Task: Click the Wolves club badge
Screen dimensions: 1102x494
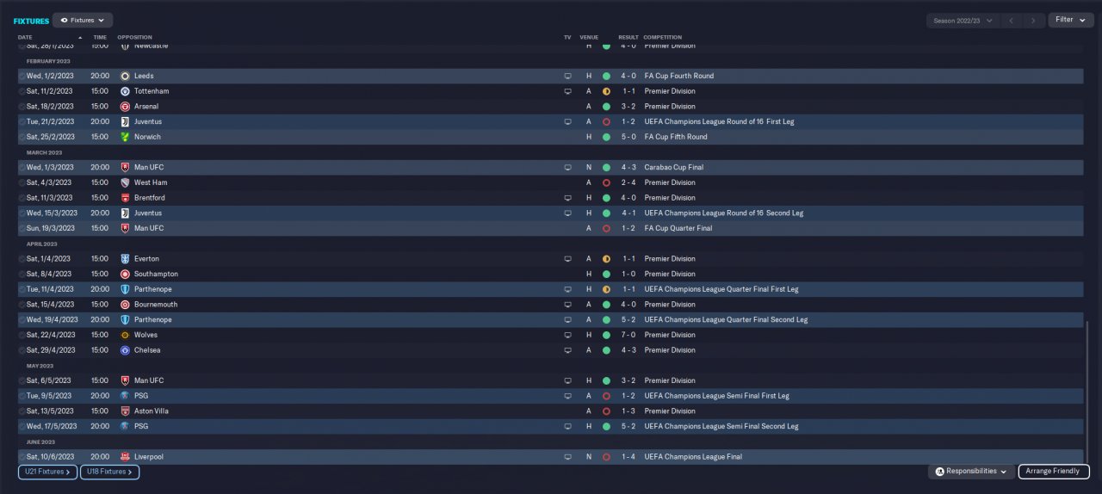Action: pyautogui.click(x=125, y=335)
